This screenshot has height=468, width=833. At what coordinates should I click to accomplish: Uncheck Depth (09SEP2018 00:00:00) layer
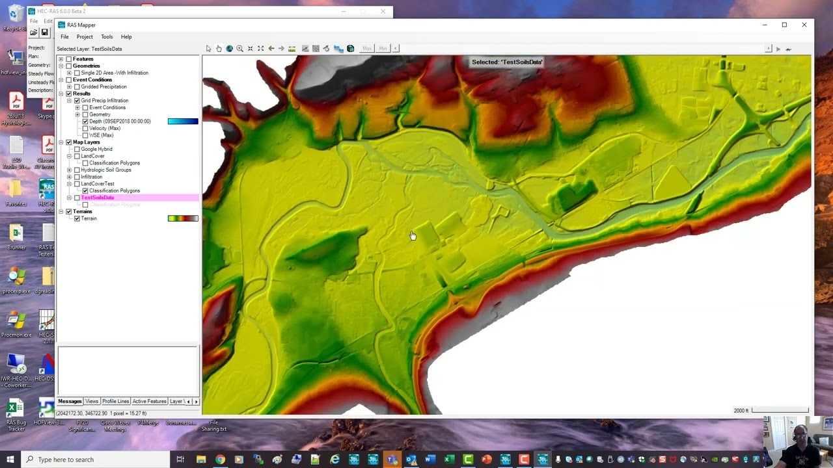coord(85,122)
